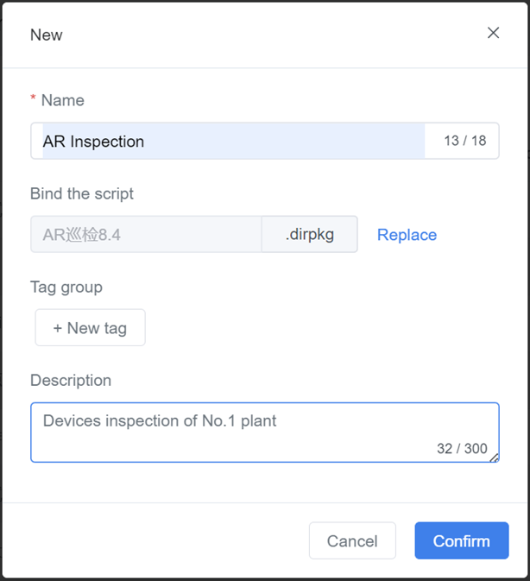The image size is (530, 581).
Task: Replace the bound script
Action: pos(407,235)
